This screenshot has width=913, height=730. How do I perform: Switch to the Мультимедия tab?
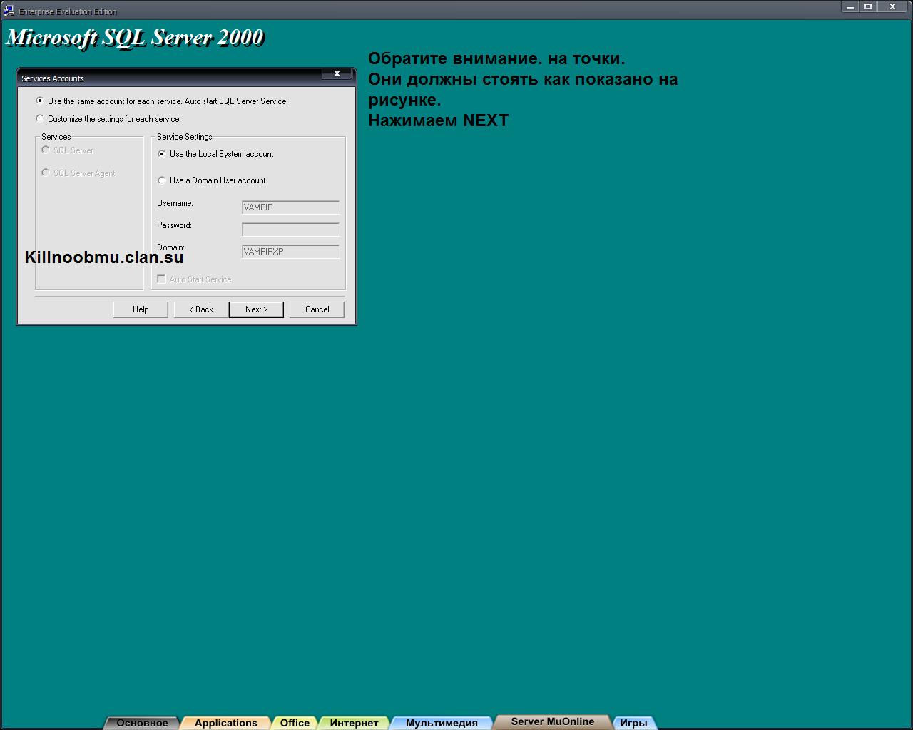pyautogui.click(x=442, y=723)
